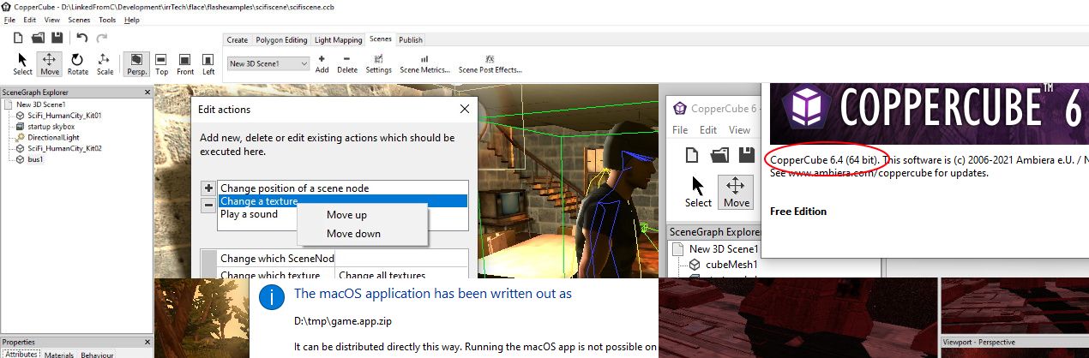Open Scene Post Effects
Screen dimensions: 1089x358
[490, 64]
